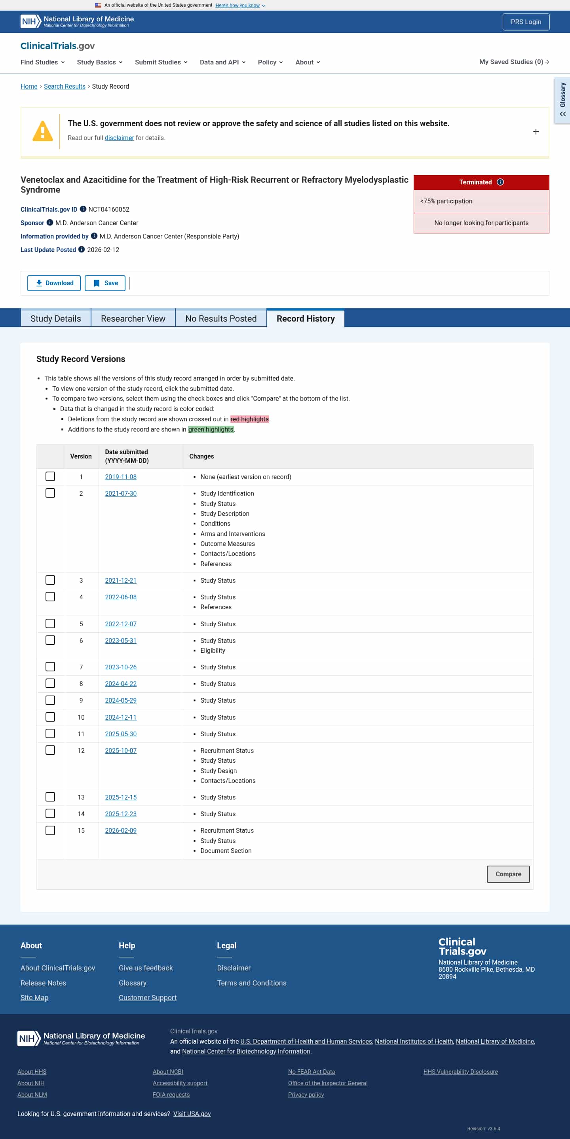Open version submitted 2019-11-08
The height and width of the screenshot is (1139, 570).
coord(121,477)
